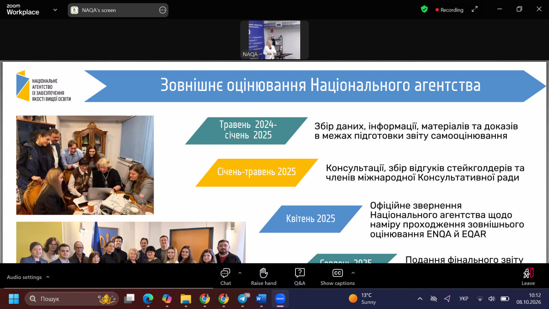Open the Zoom Workplace dropdown arrow
The width and height of the screenshot is (549, 309).
[x=55, y=10]
